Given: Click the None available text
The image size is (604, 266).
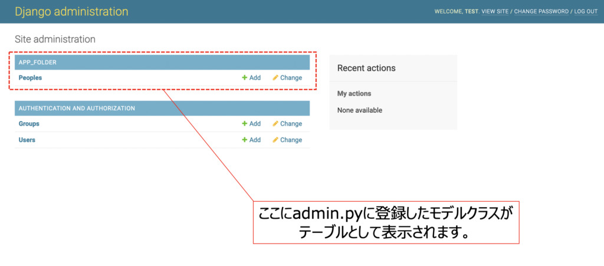Looking at the screenshot, I should pyautogui.click(x=360, y=110).
